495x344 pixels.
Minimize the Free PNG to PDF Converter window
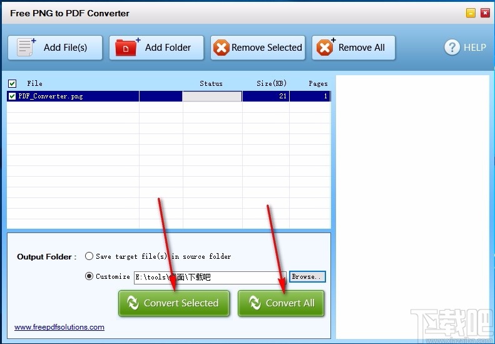tap(471, 13)
